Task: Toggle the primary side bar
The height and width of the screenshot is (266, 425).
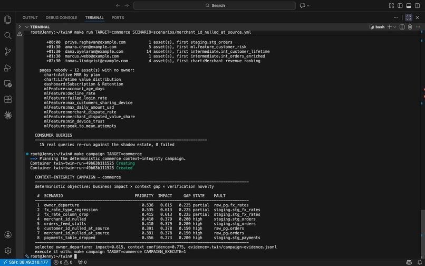Action: tap(400, 5)
